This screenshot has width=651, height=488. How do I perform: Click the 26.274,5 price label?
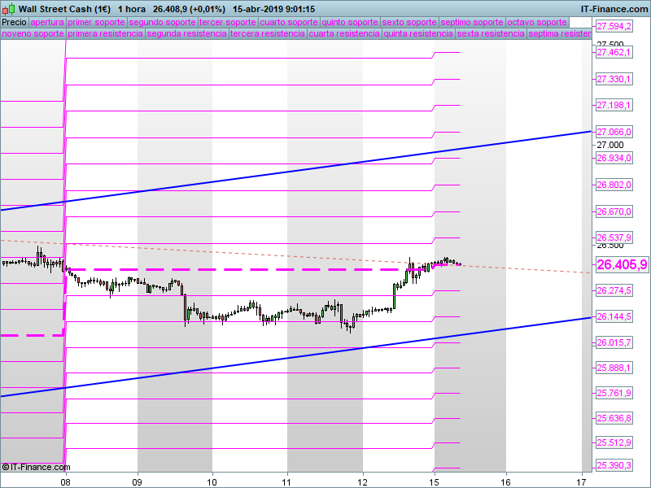tap(614, 290)
